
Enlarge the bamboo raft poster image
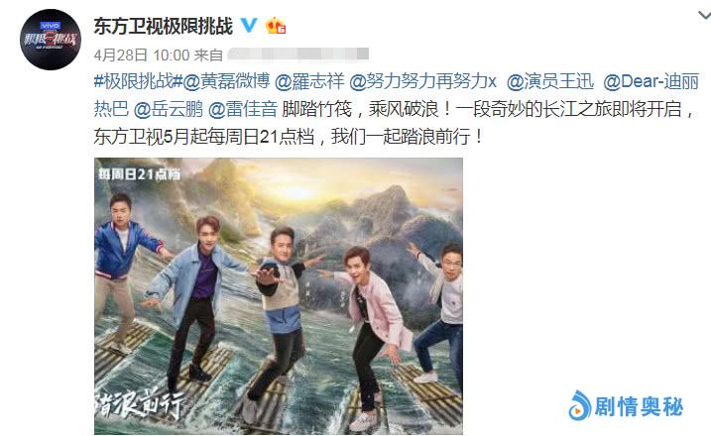[279, 296]
